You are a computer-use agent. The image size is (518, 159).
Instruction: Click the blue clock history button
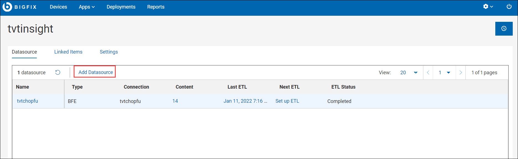504,29
